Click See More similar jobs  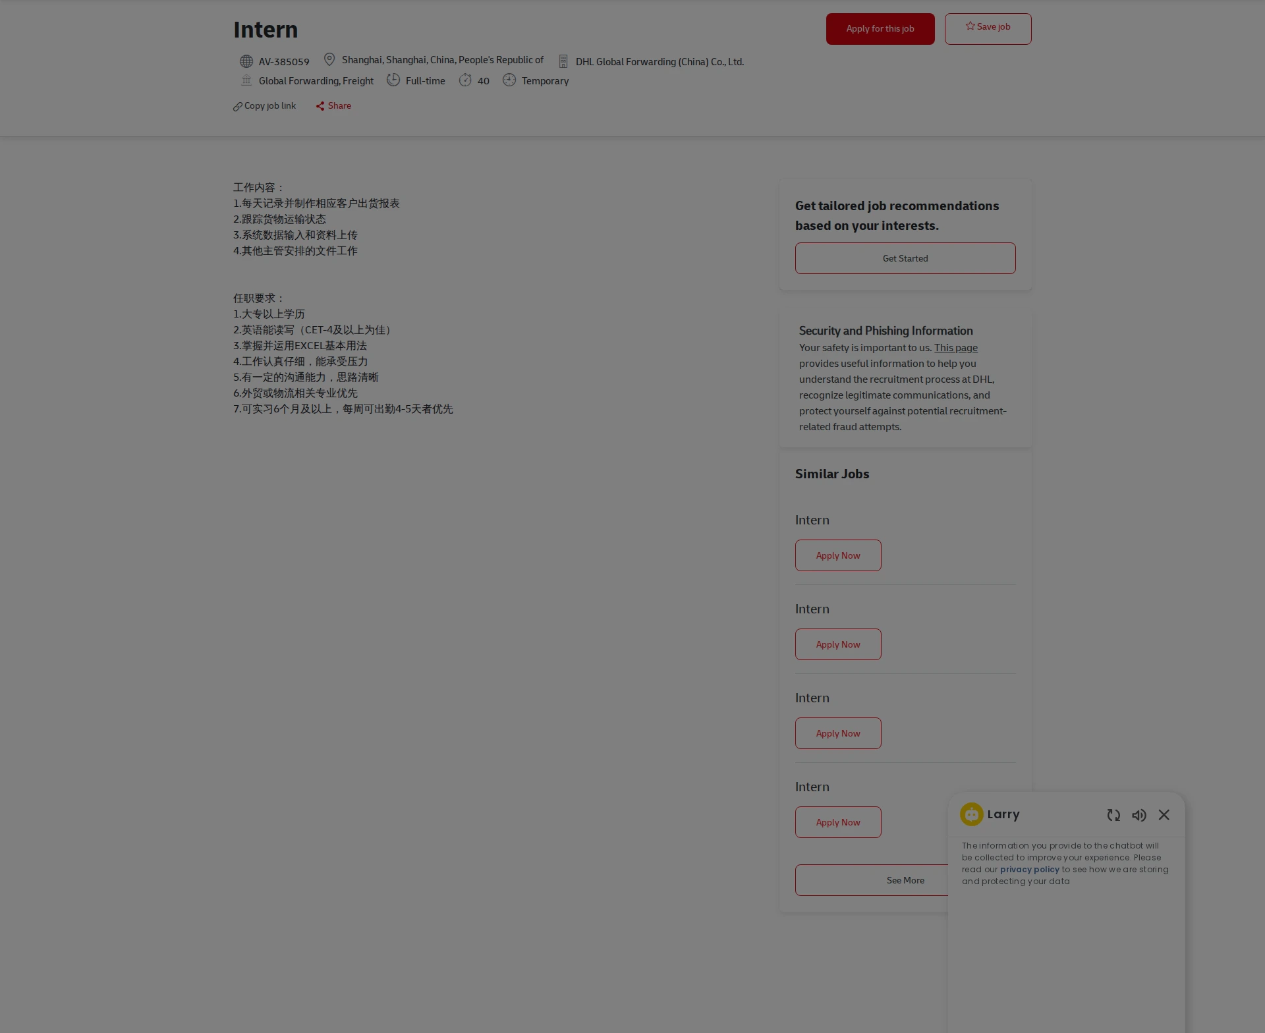pos(905,880)
